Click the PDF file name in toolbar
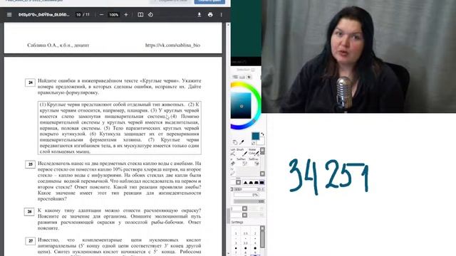456x256 pixels. pyautogui.click(x=44, y=14)
